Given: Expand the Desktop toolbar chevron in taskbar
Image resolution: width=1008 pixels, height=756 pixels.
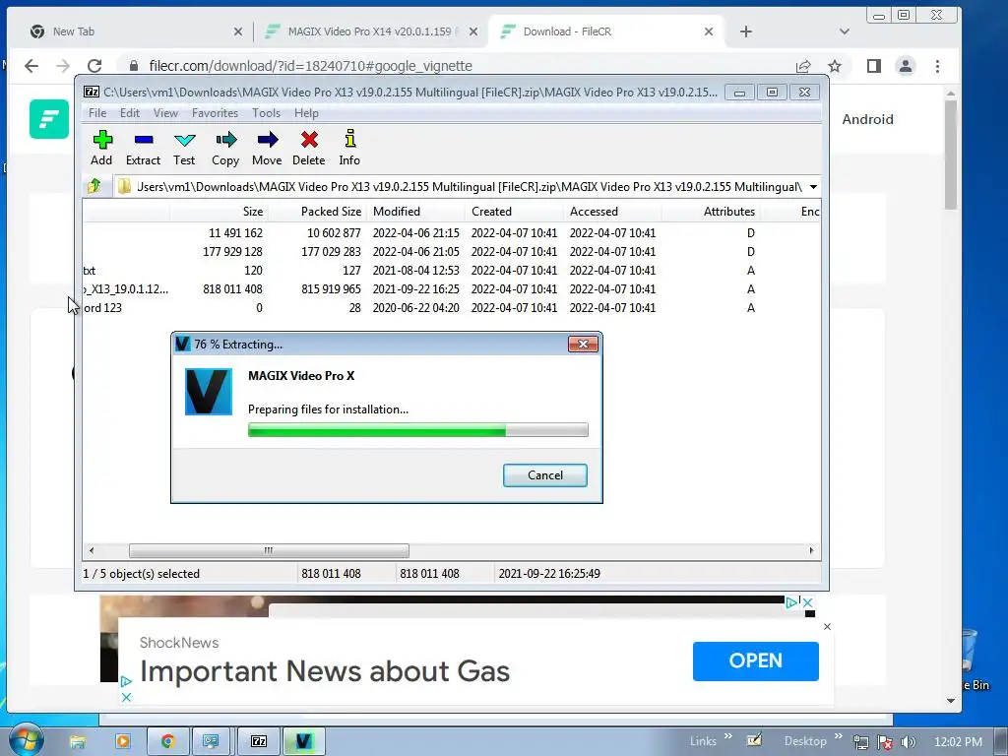Looking at the screenshot, I should pos(838,736).
